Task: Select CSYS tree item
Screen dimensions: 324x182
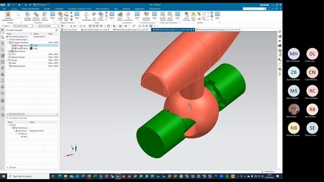Action: (14, 54)
